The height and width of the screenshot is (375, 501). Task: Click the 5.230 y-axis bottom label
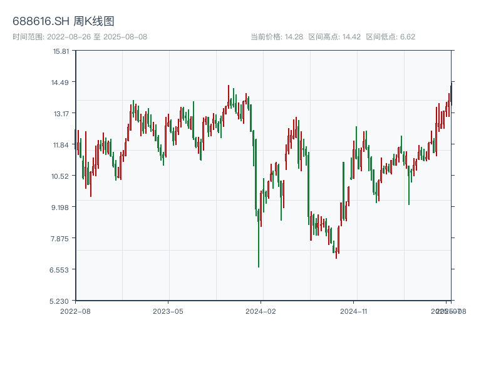(61, 301)
